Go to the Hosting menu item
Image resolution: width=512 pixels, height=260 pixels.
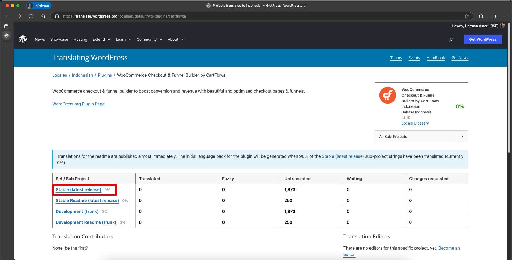(x=80, y=39)
